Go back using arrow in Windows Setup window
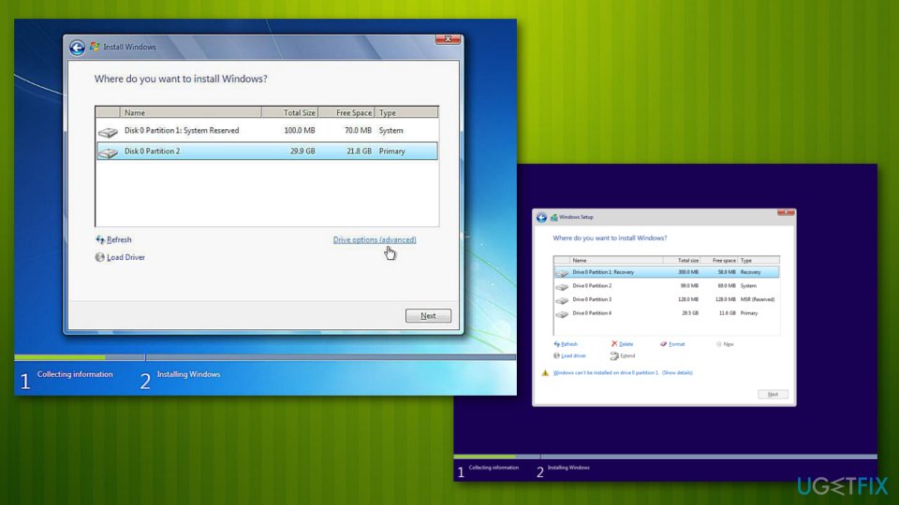Screen dimensions: 899x505 point(541,218)
